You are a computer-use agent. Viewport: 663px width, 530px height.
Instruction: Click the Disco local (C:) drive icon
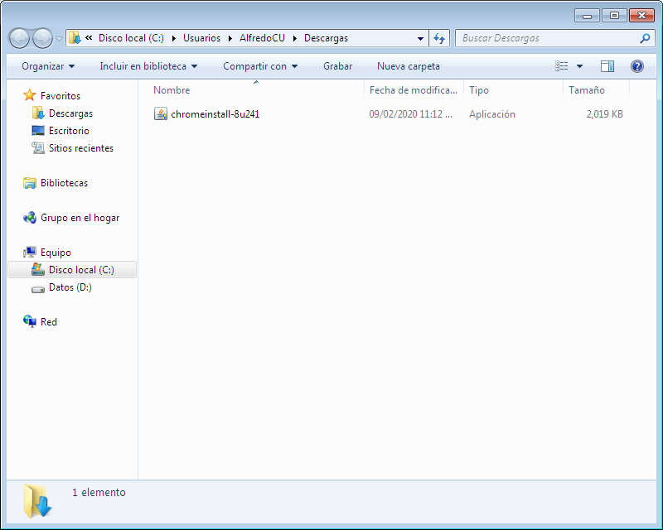point(38,269)
